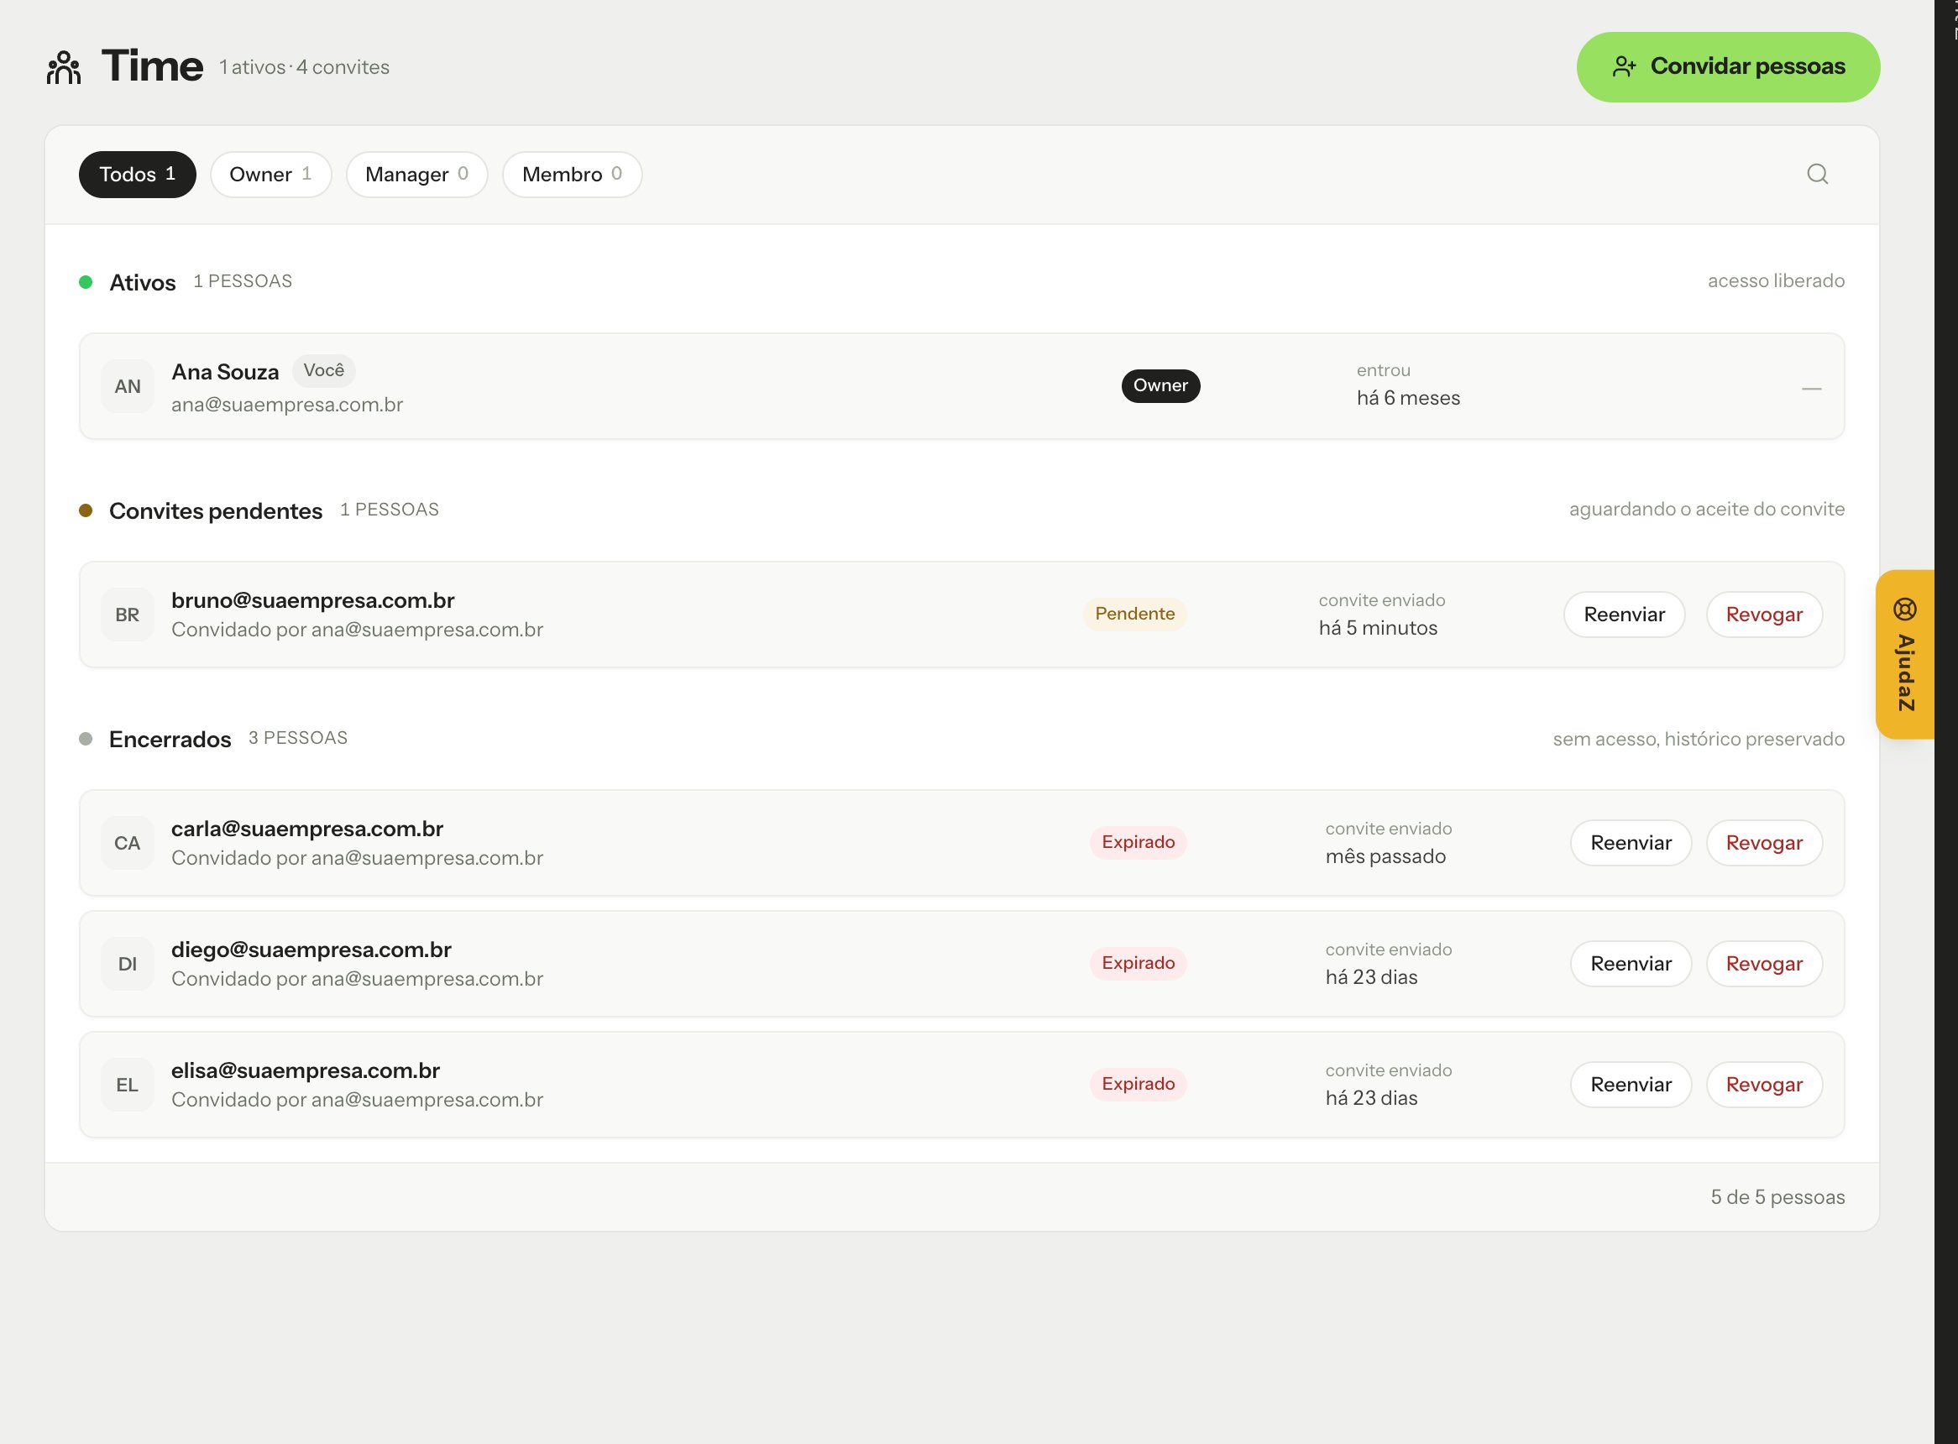Image resolution: width=1958 pixels, height=1444 pixels.
Task: Click the Você tag next to Ana Souza
Action: click(x=323, y=370)
